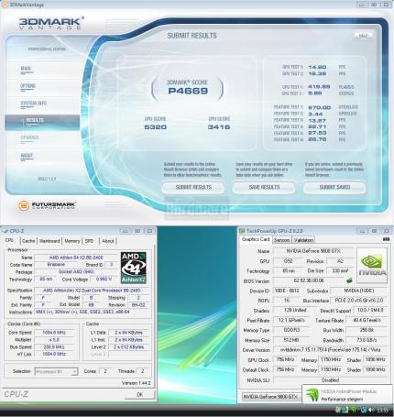Image resolution: width=394 pixels, height=417 pixels.
Task: Click the 3DMark Vantage logo
Action: [51, 23]
